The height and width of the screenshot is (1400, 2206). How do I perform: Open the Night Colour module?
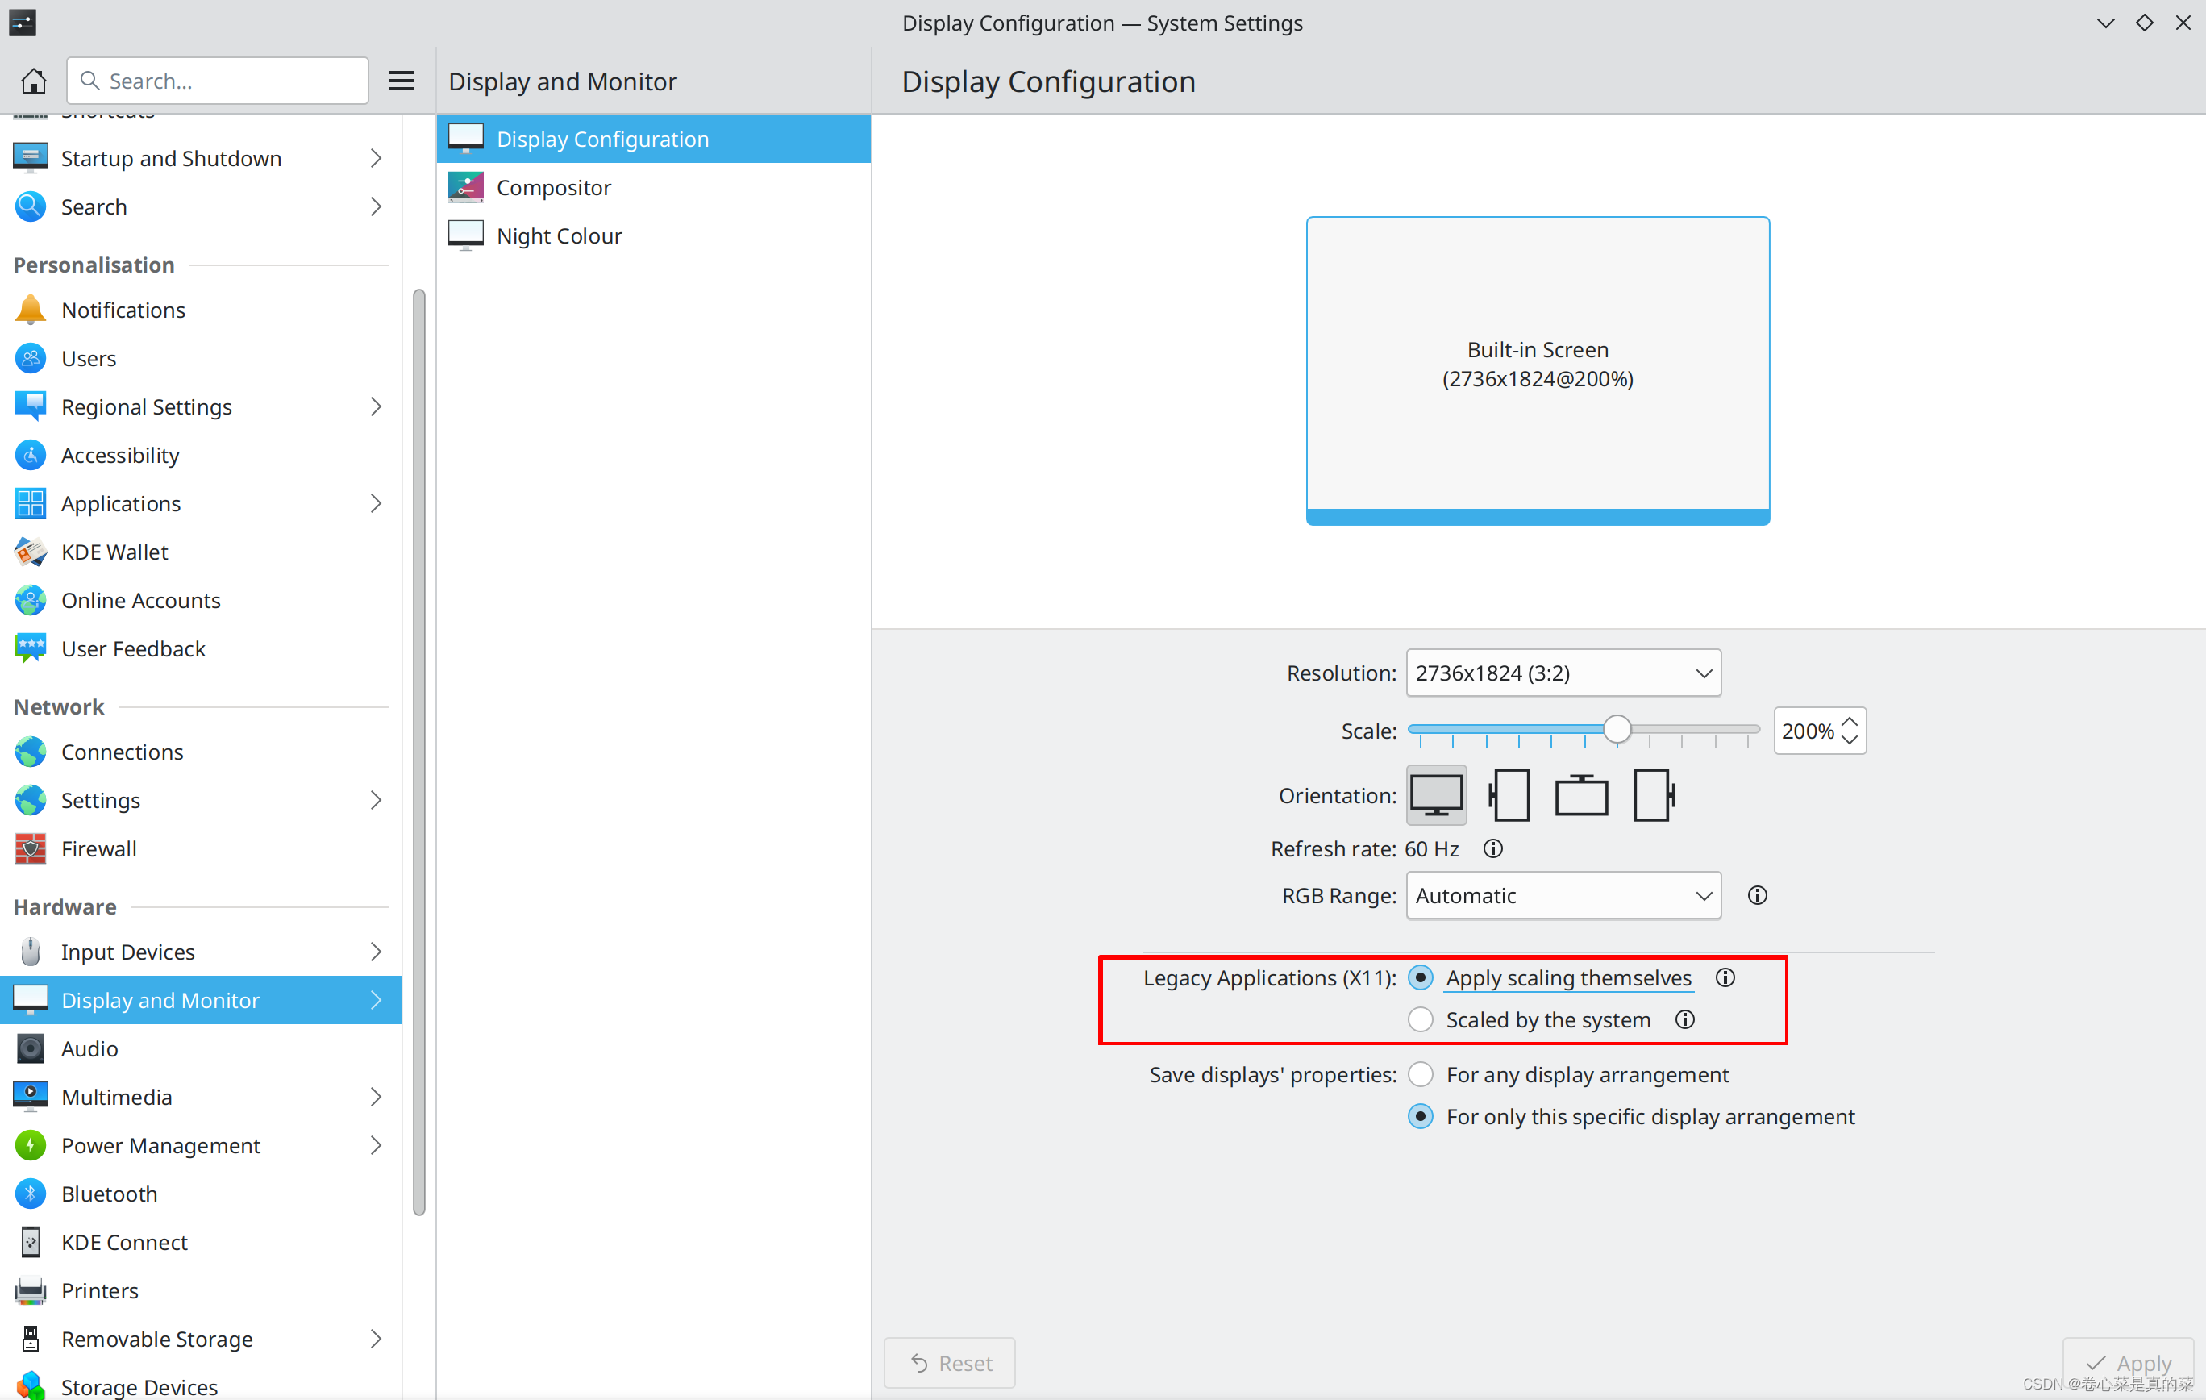pos(653,236)
